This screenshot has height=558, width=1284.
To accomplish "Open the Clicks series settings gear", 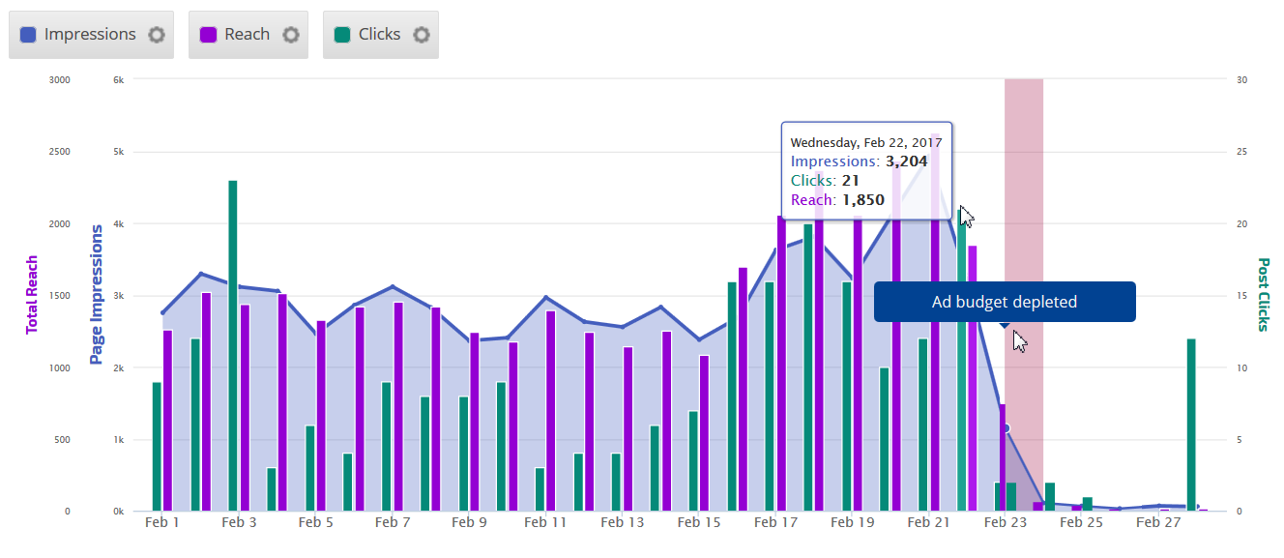I will coord(421,35).
